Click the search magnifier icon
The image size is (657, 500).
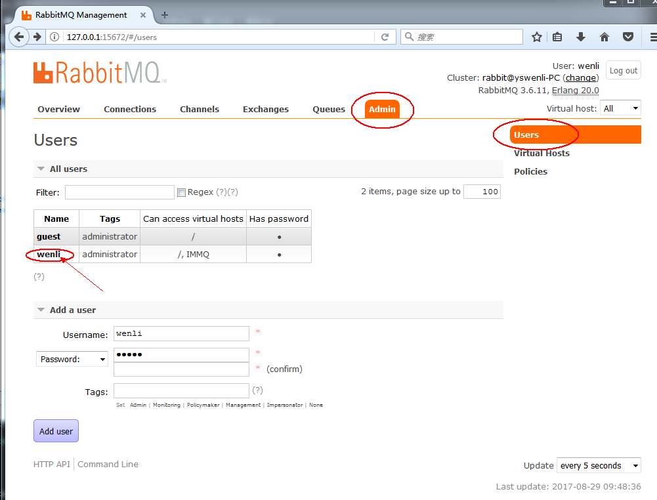pos(410,37)
